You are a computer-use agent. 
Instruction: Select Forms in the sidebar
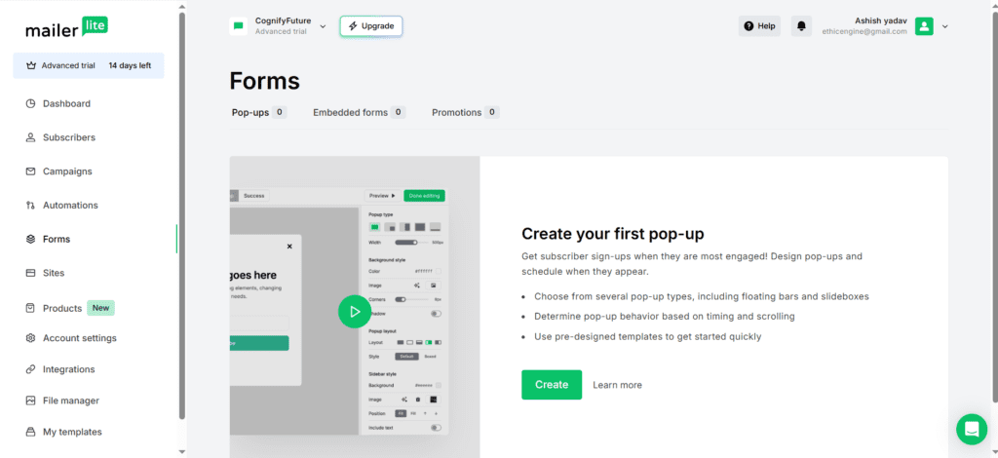point(57,239)
